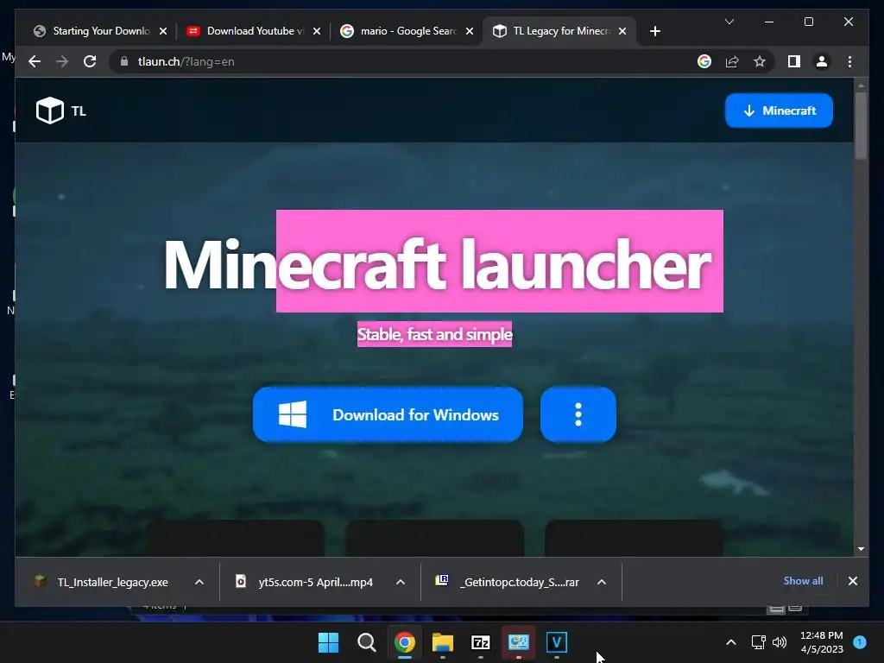
Task: Open the Chrome profile menu
Action: (822, 61)
